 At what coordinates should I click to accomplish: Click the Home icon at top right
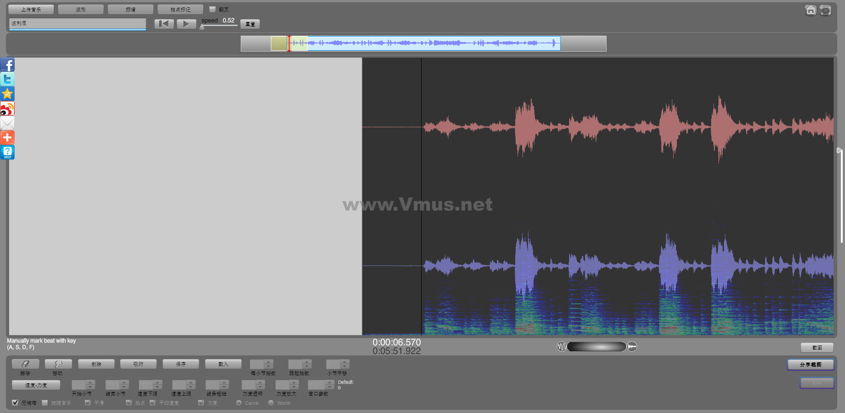(x=811, y=10)
